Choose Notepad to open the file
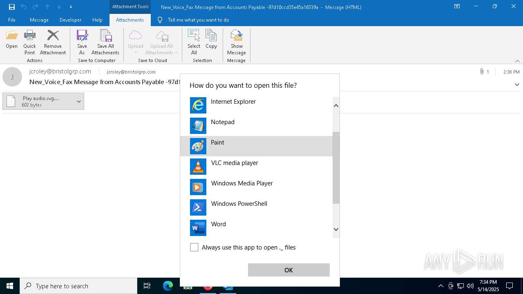 point(256,126)
